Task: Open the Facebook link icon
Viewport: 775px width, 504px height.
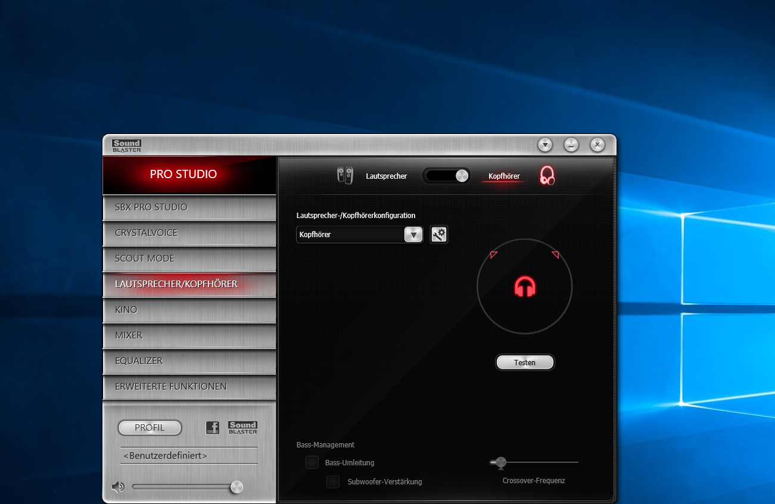Action: [x=213, y=428]
